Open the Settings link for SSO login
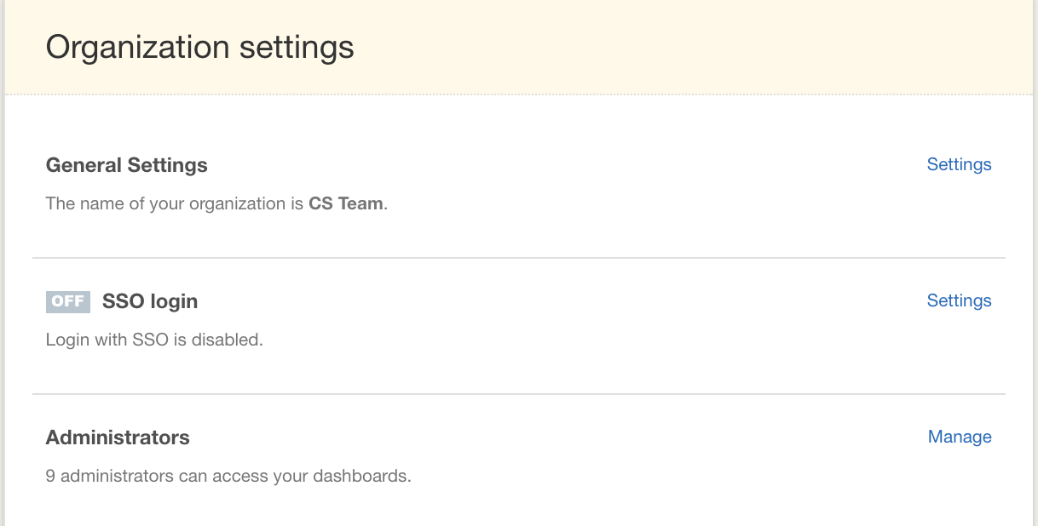The height and width of the screenshot is (526, 1038). [959, 300]
